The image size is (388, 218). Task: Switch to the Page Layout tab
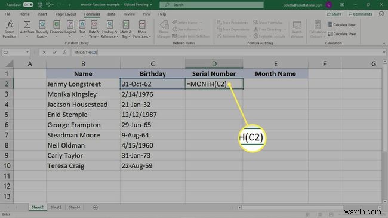click(66, 14)
